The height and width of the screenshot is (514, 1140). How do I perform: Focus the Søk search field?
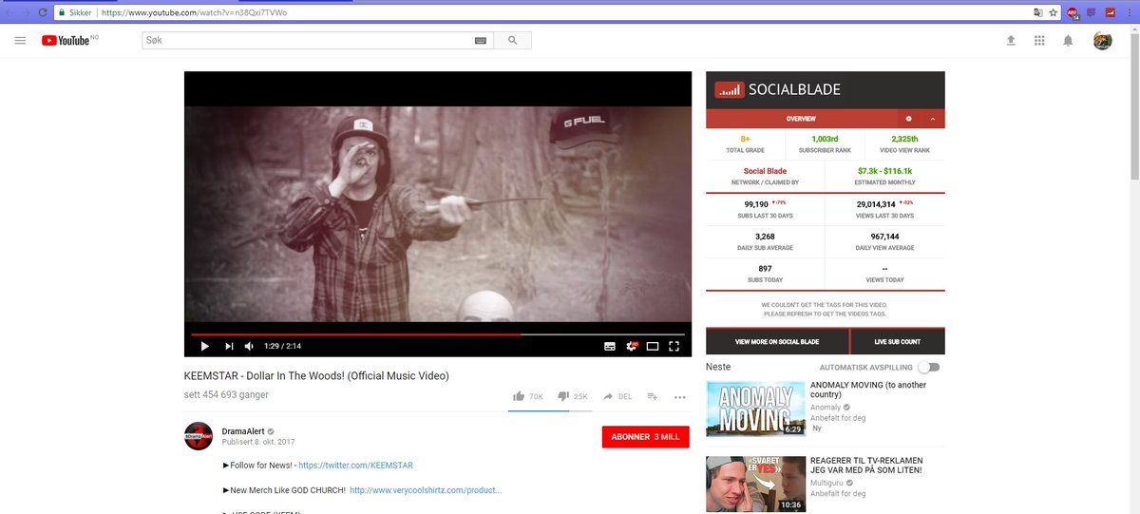click(x=307, y=41)
